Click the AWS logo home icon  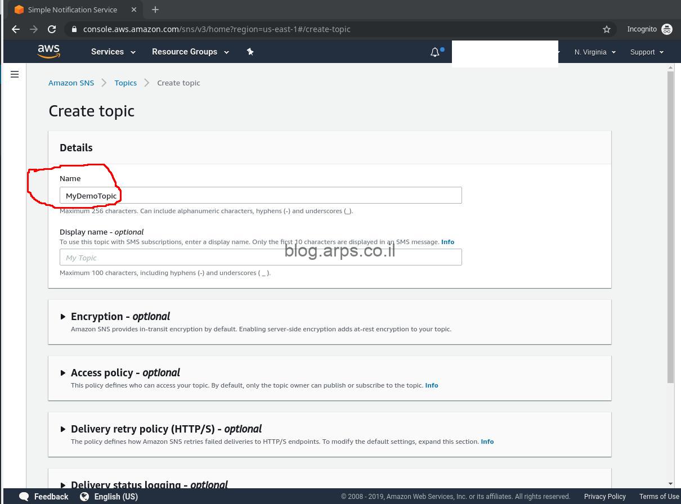(x=49, y=51)
